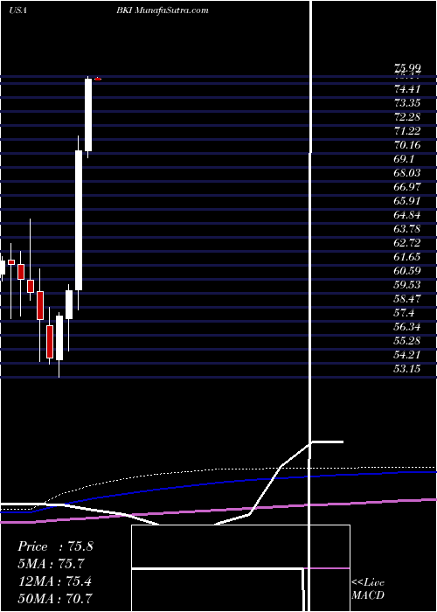This screenshot has height=612, width=437.
Task: Click the 50MA : 70.7 readout
Action: point(55,598)
